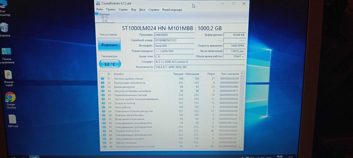The height and width of the screenshot is (158, 353).
Task: Open the Справка menu
Action: [x=154, y=9]
